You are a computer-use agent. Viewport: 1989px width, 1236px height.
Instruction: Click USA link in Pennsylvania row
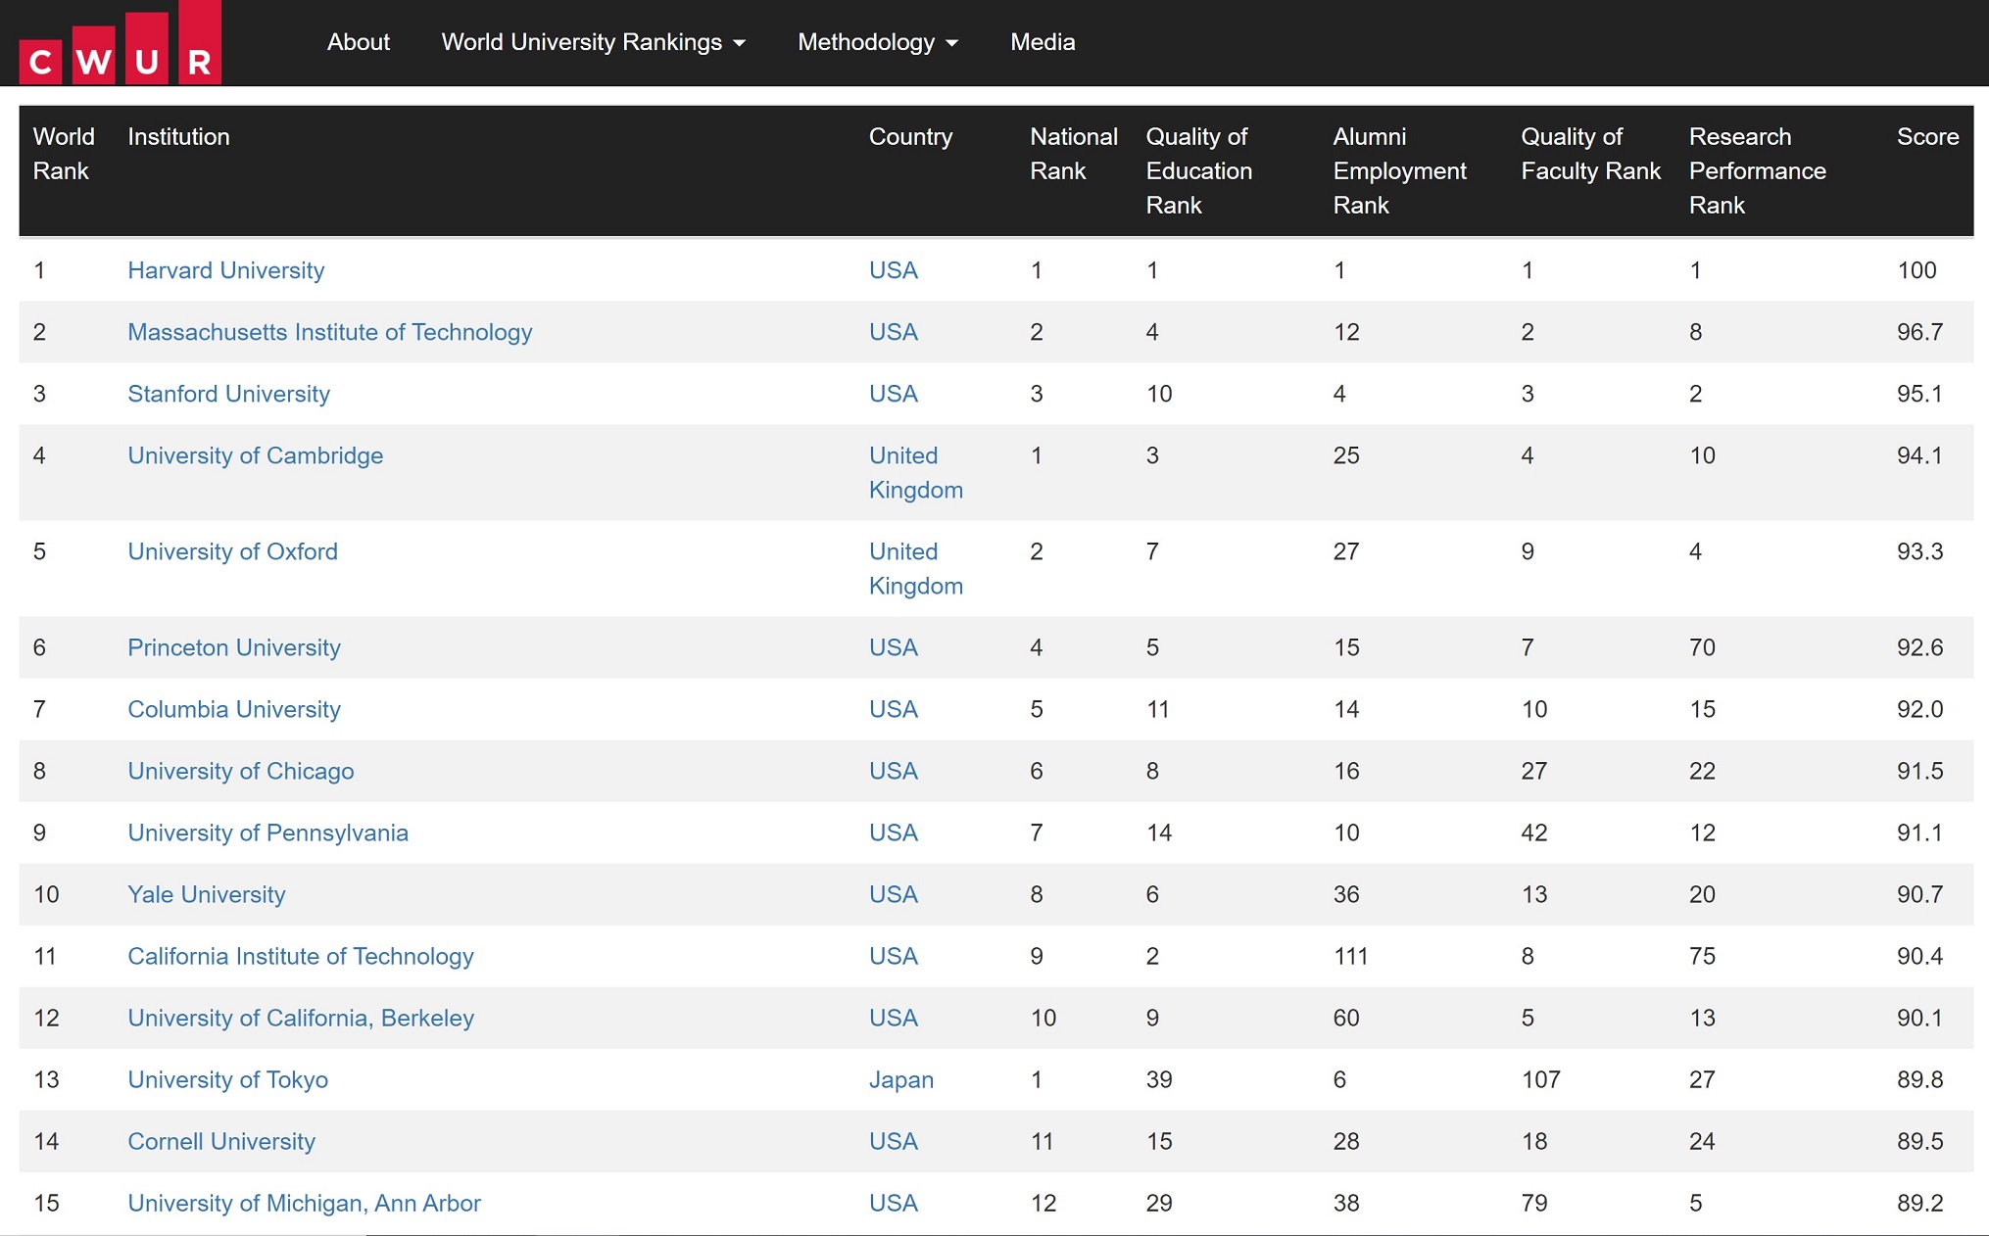[894, 832]
